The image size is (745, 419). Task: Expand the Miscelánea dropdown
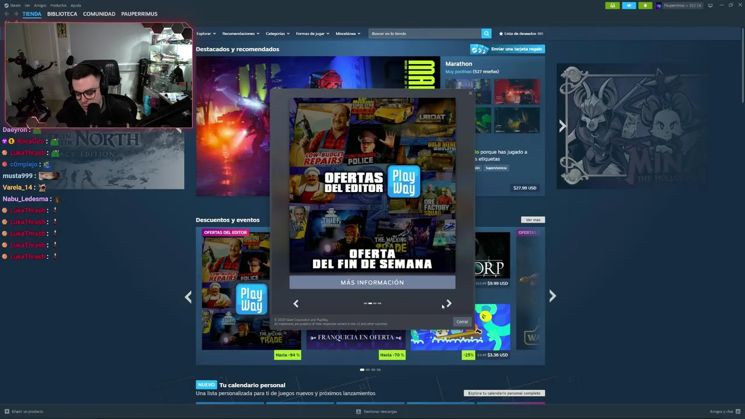click(x=348, y=34)
